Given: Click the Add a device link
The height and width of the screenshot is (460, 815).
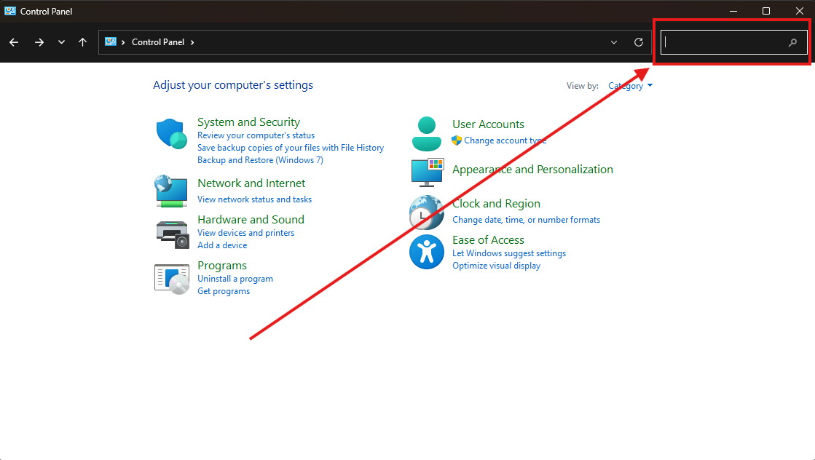Looking at the screenshot, I should pyautogui.click(x=222, y=245).
